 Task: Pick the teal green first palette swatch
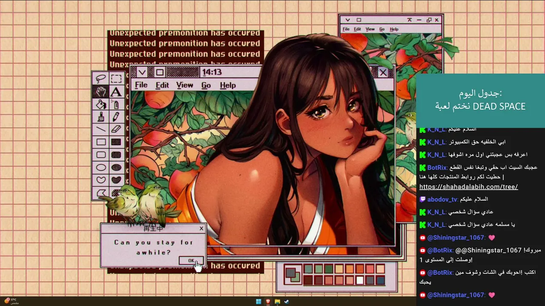pyautogui.click(x=308, y=269)
